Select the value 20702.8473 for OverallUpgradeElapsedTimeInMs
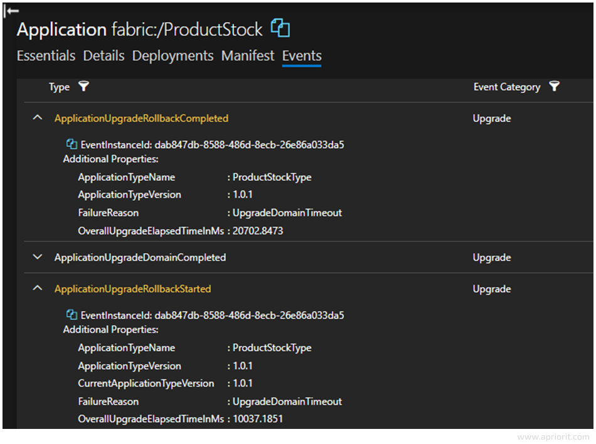 (x=258, y=231)
